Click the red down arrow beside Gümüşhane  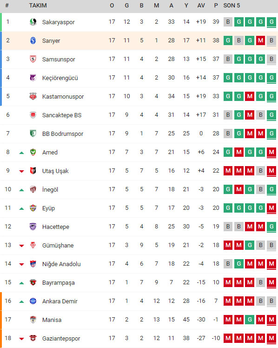point(21,246)
